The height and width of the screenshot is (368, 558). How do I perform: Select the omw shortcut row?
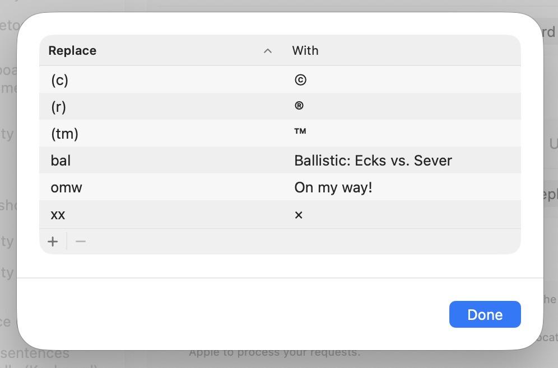coord(66,187)
